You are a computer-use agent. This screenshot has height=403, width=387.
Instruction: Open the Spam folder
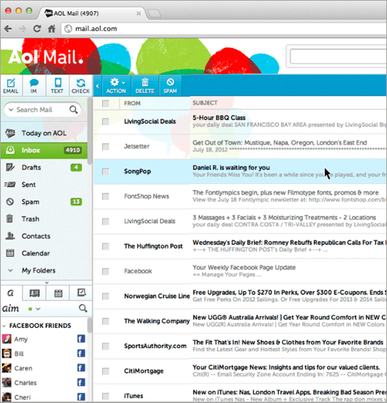pyautogui.click(x=44, y=201)
